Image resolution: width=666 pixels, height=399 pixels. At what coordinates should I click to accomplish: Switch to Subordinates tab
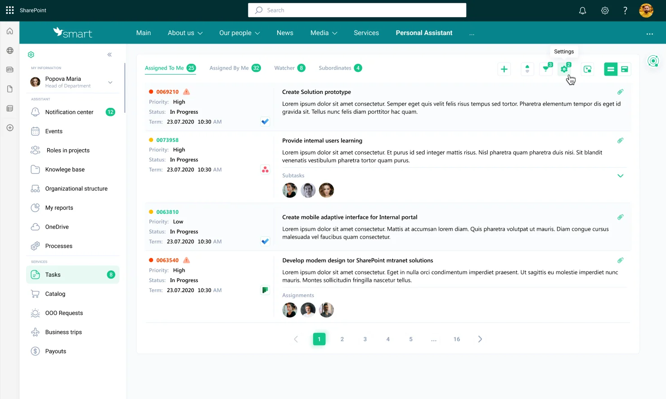click(340, 68)
